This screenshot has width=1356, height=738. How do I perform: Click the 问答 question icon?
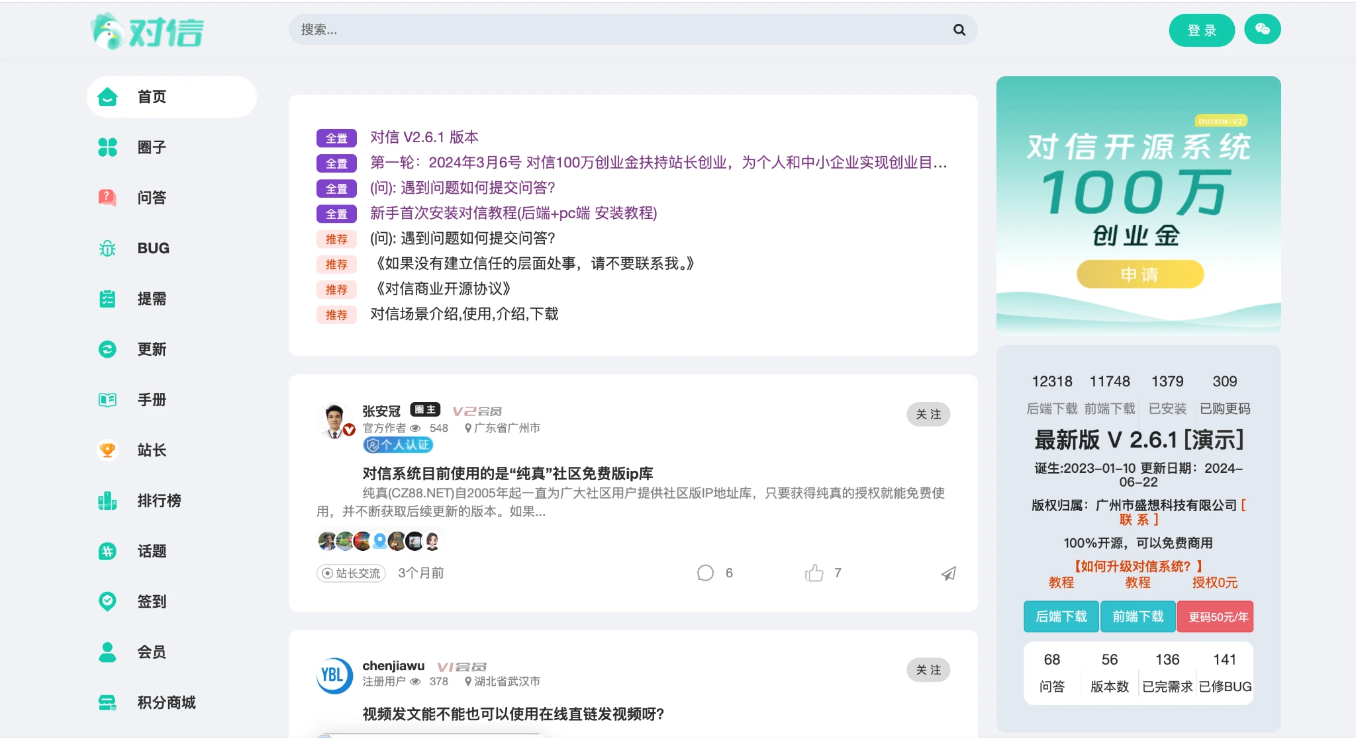pos(107,197)
